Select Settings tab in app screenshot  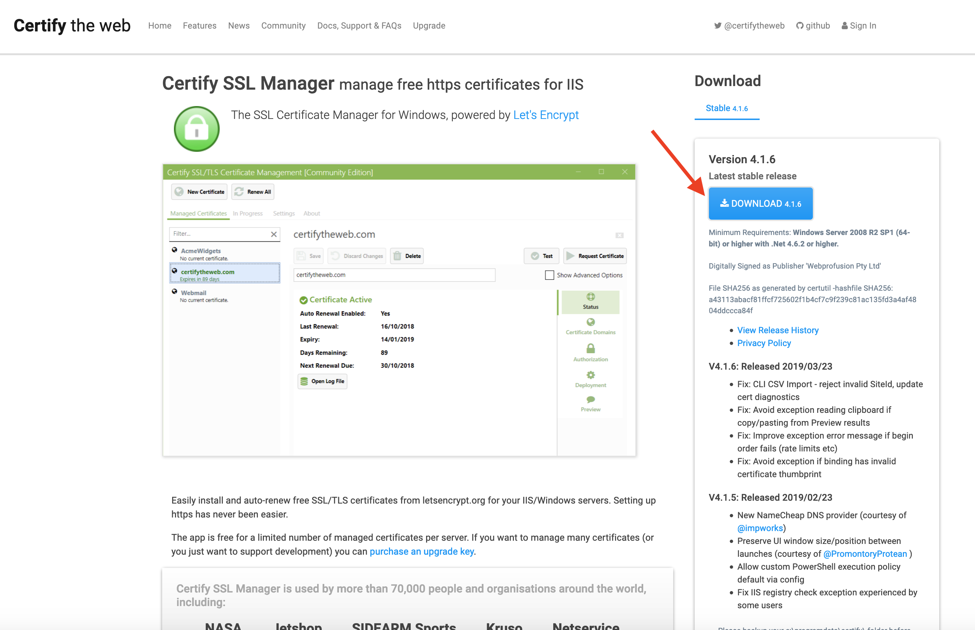[284, 214]
